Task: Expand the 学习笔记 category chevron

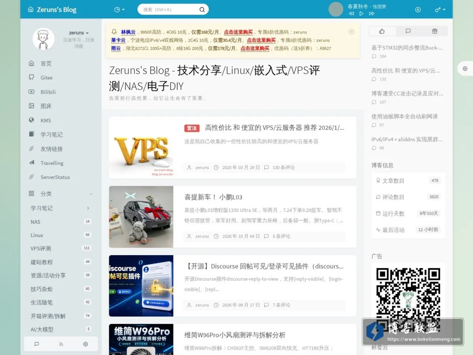Action: [88, 208]
